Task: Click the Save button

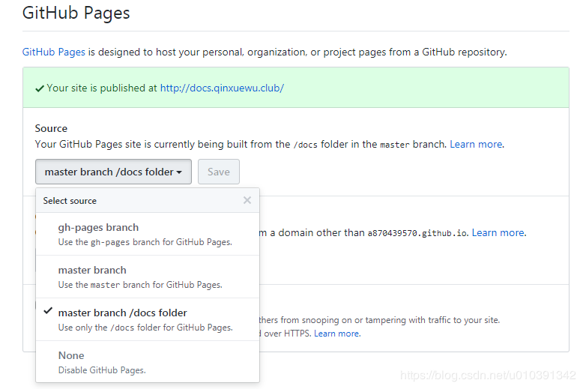Action: tap(219, 172)
